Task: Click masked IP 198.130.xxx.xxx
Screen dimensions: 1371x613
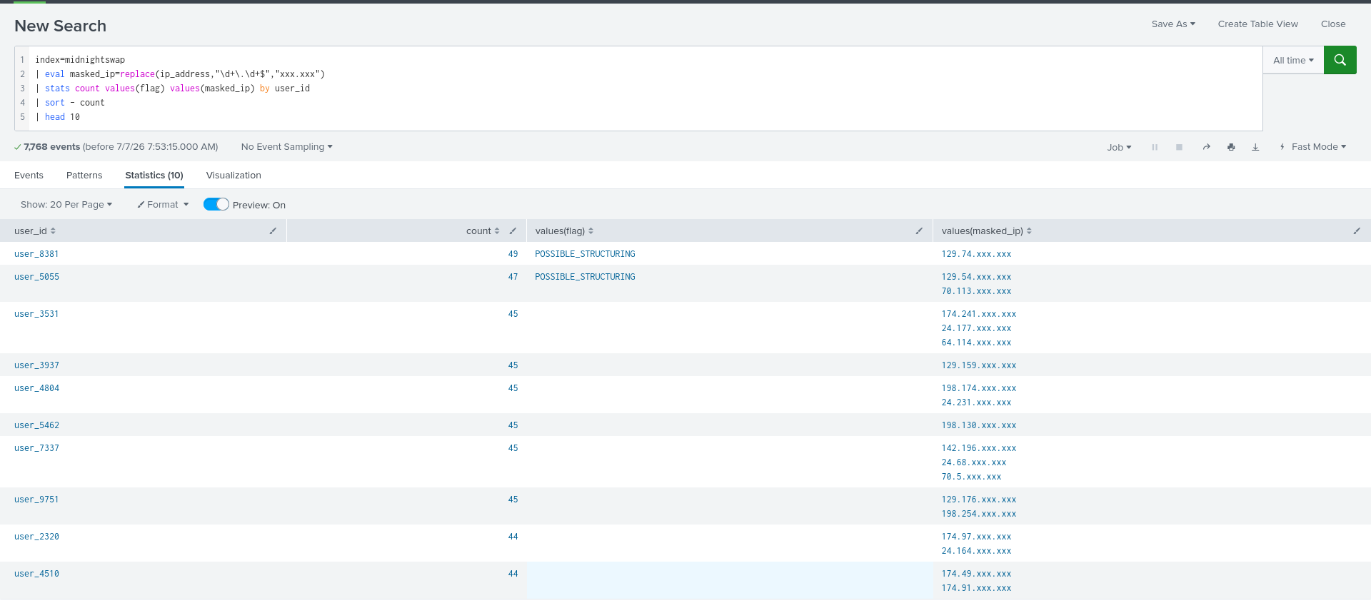Action: coord(978,425)
